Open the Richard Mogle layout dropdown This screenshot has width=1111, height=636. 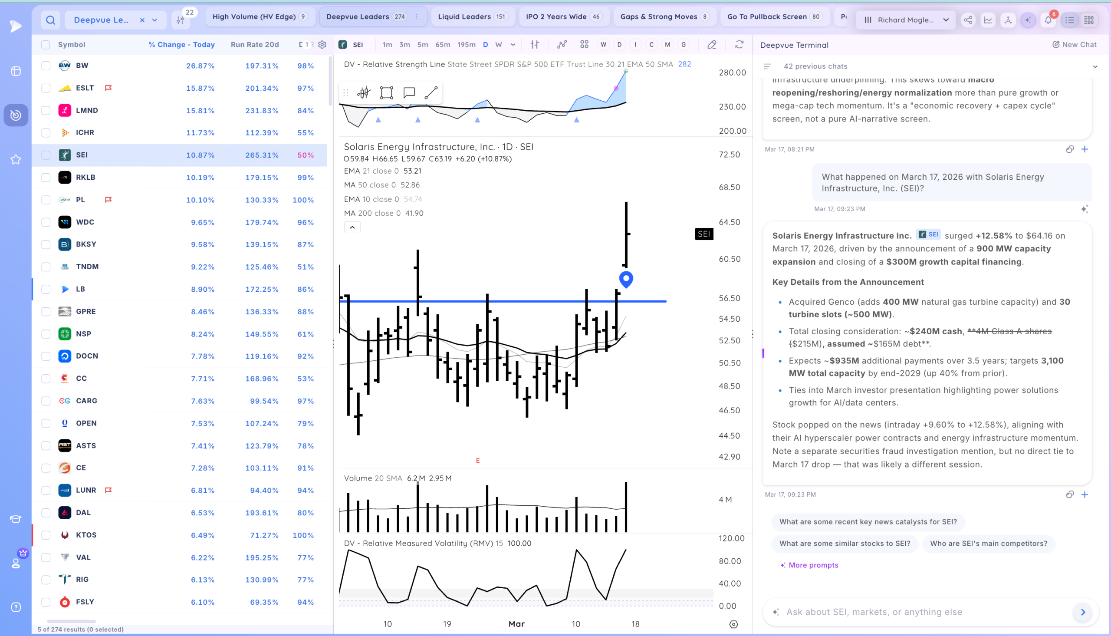[906, 20]
